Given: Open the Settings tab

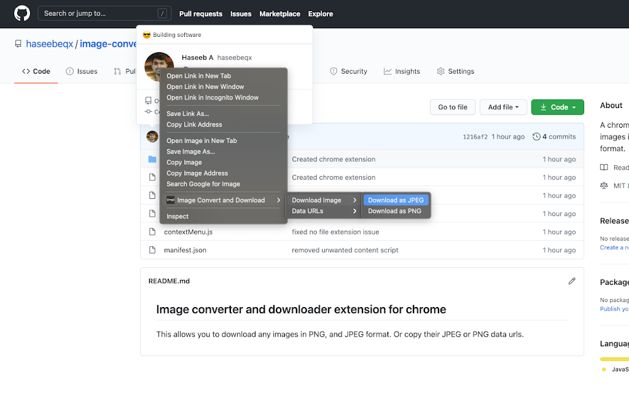Looking at the screenshot, I should click(x=455, y=71).
